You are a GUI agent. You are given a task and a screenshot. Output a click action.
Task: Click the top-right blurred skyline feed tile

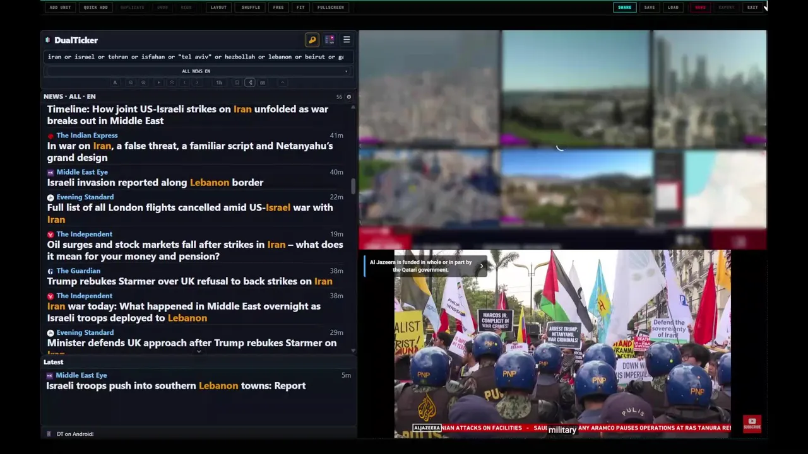coord(710,88)
